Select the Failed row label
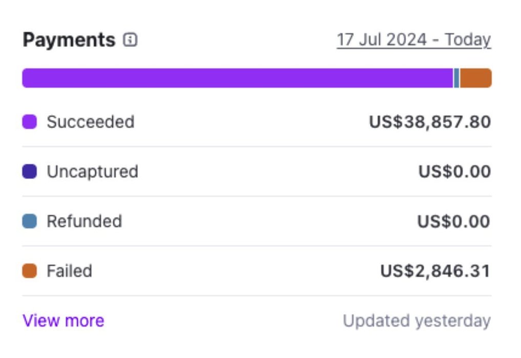 [x=69, y=271]
